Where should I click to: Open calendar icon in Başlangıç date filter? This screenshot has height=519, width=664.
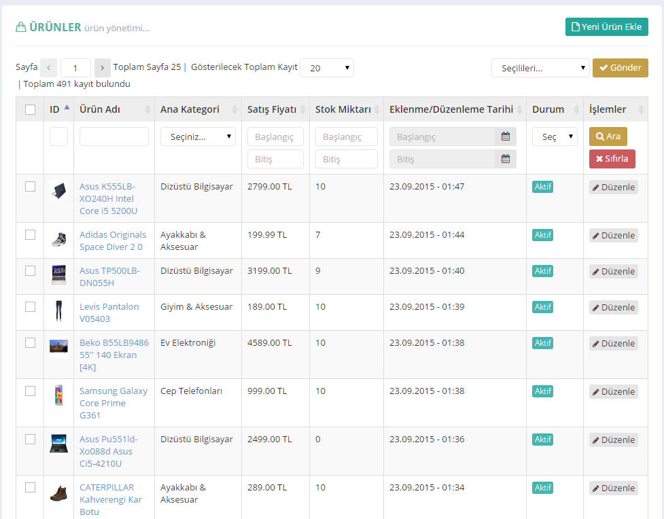[505, 137]
